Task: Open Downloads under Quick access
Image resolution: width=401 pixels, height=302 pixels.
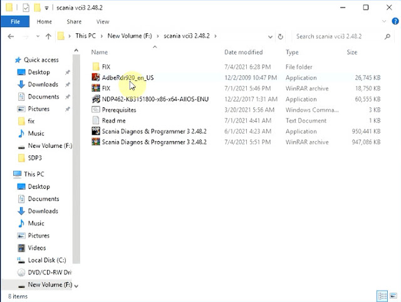Action: 43,85
